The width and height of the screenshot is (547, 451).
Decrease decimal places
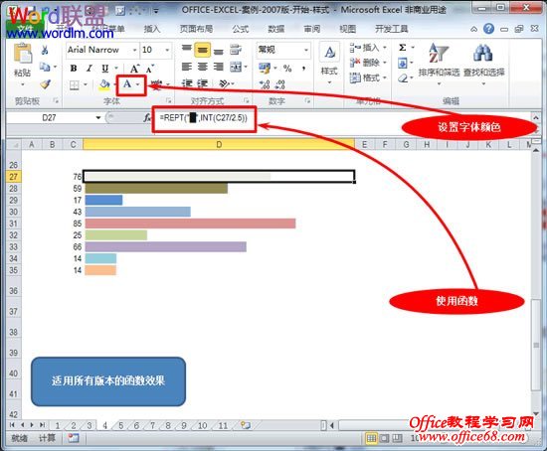[279, 84]
